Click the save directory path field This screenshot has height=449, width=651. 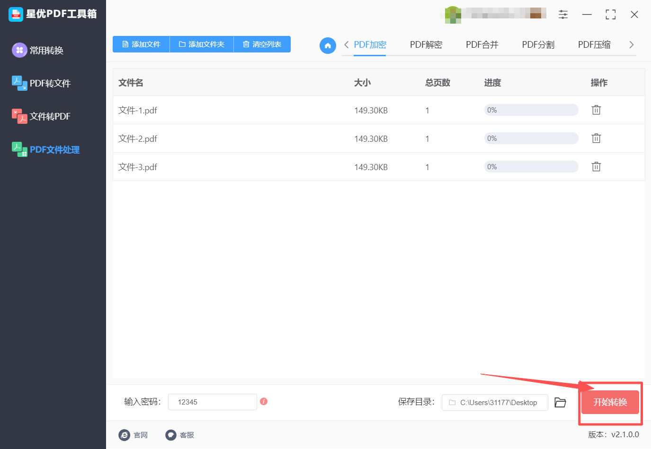(495, 403)
